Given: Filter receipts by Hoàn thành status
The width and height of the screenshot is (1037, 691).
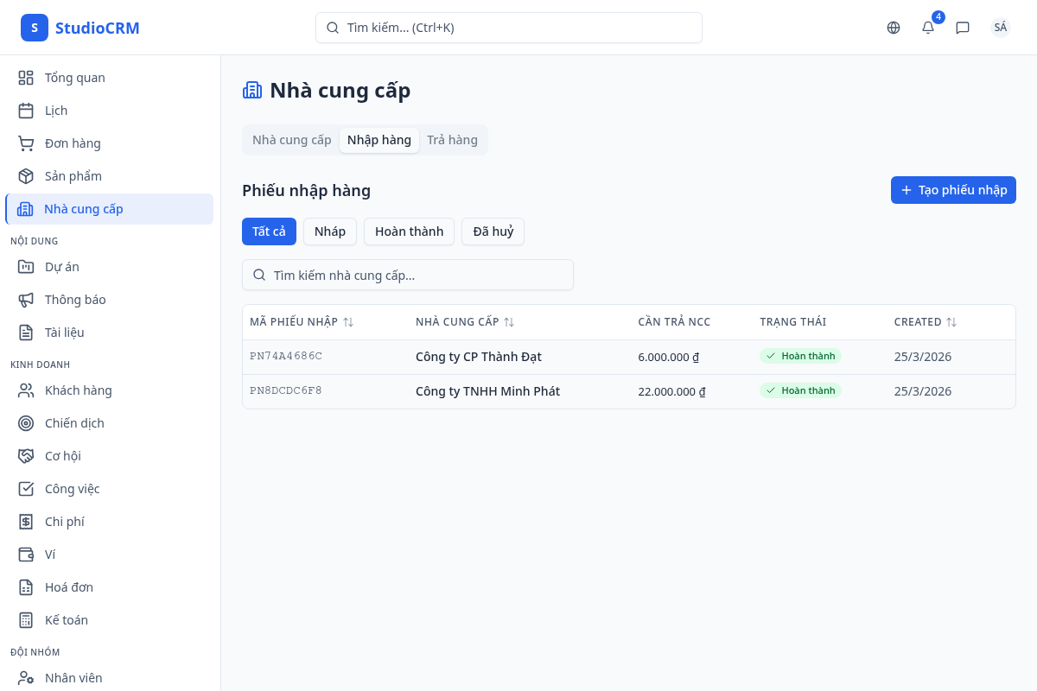Looking at the screenshot, I should coord(409,231).
